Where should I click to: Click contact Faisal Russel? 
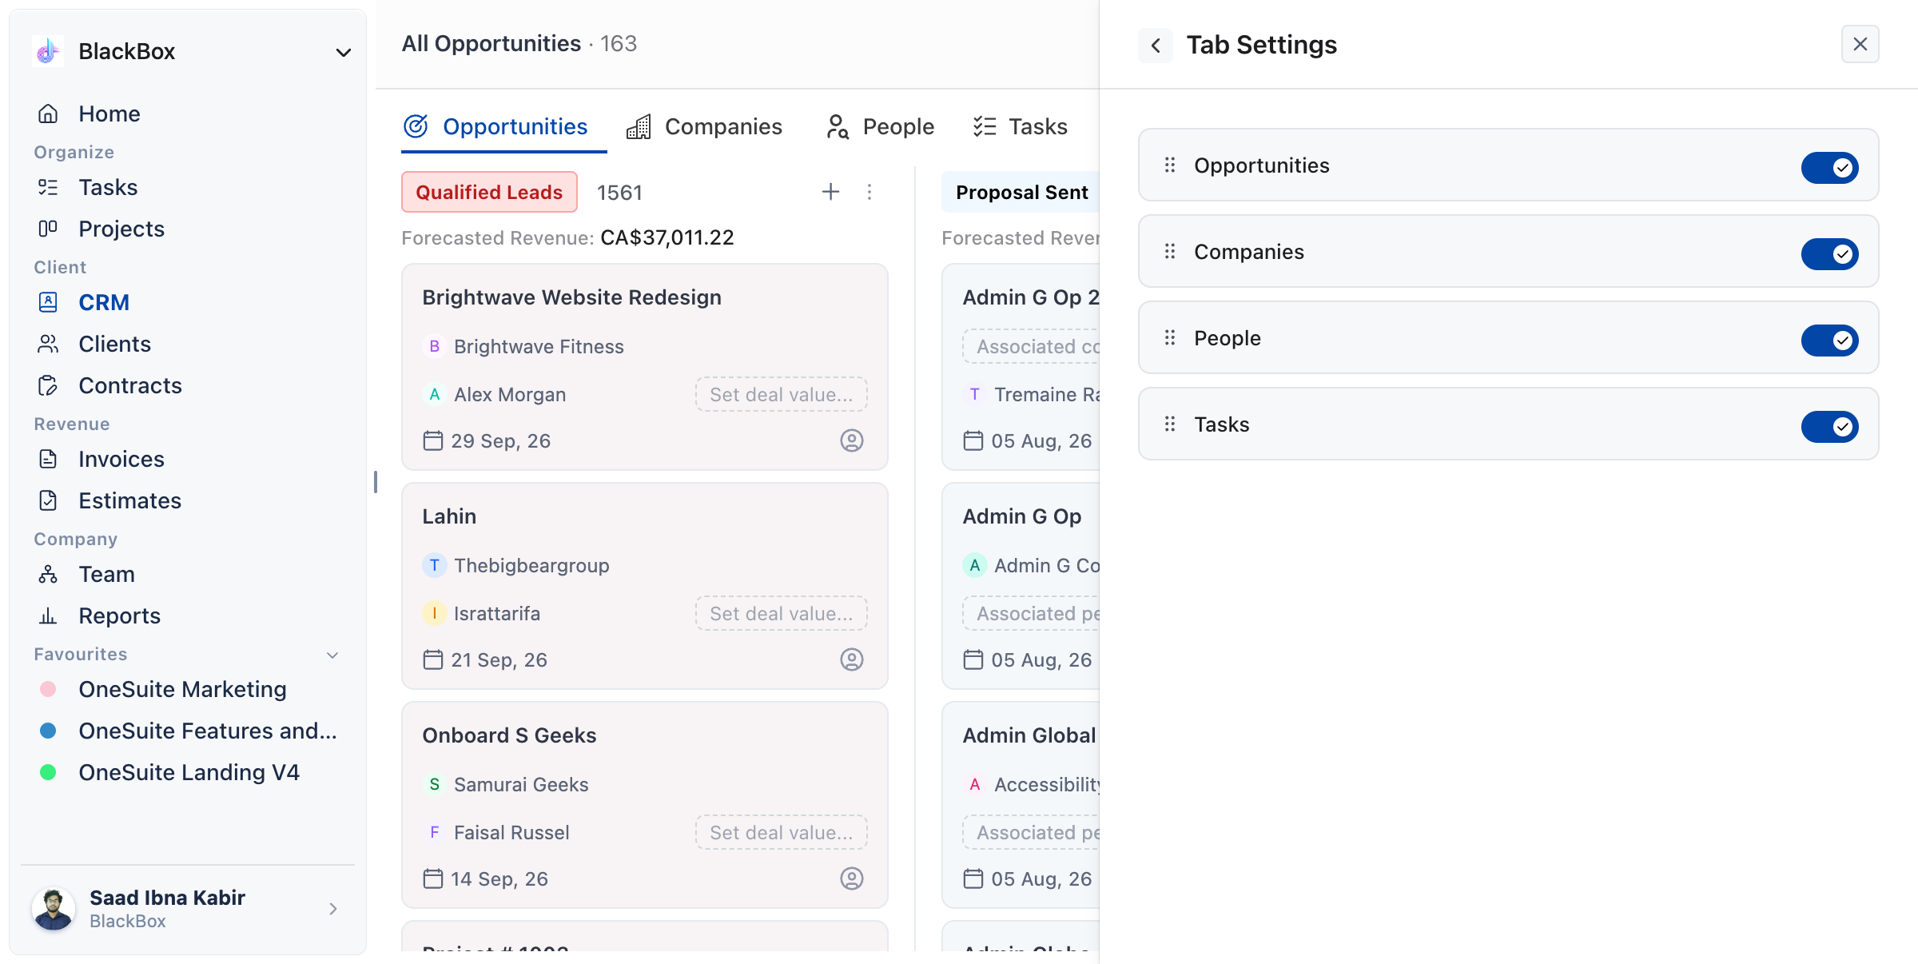point(511,832)
